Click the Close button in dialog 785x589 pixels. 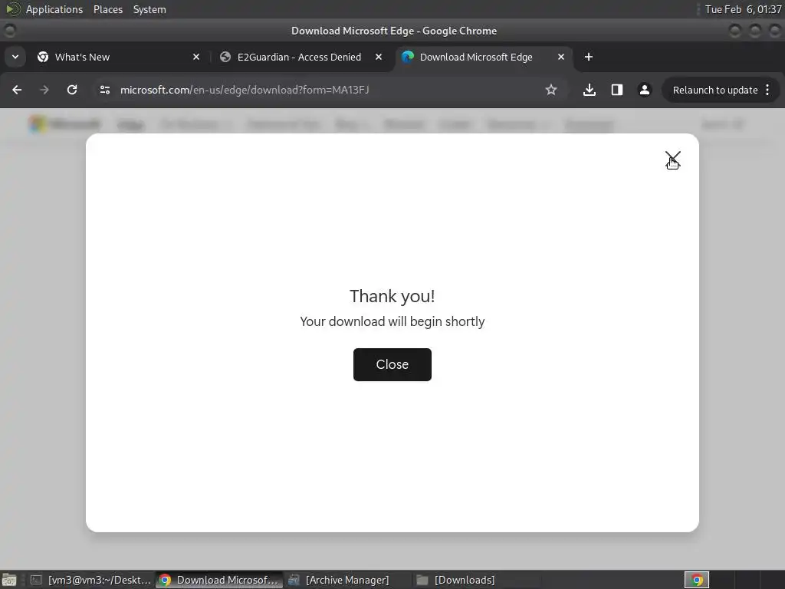tap(392, 364)
